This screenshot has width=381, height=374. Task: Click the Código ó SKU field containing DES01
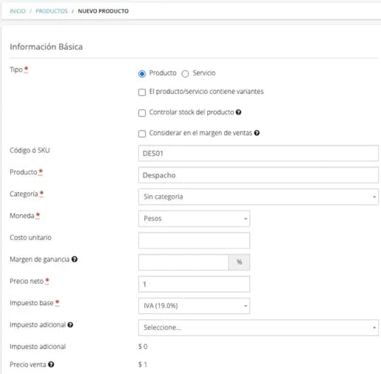[x=258, y=153]
